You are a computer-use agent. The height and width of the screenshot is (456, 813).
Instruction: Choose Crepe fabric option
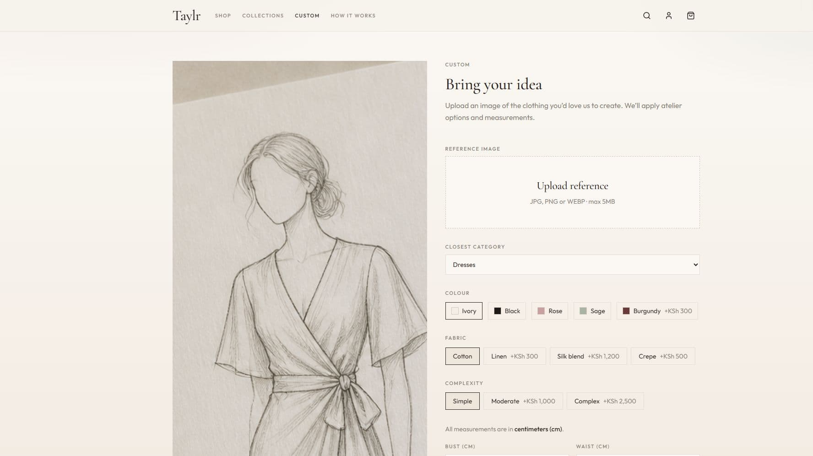pyautogui.click(x=663, y=356)
